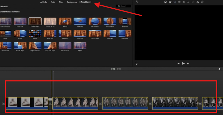
Task: Select the Swap transition
Action: point(5,34)
